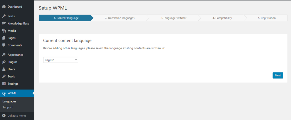
Task: Click the Media library icon
Action: [x=4, y=31]
